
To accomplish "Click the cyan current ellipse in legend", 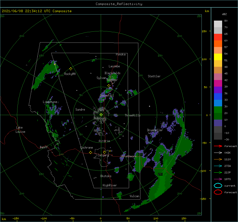I will [218, 186].
